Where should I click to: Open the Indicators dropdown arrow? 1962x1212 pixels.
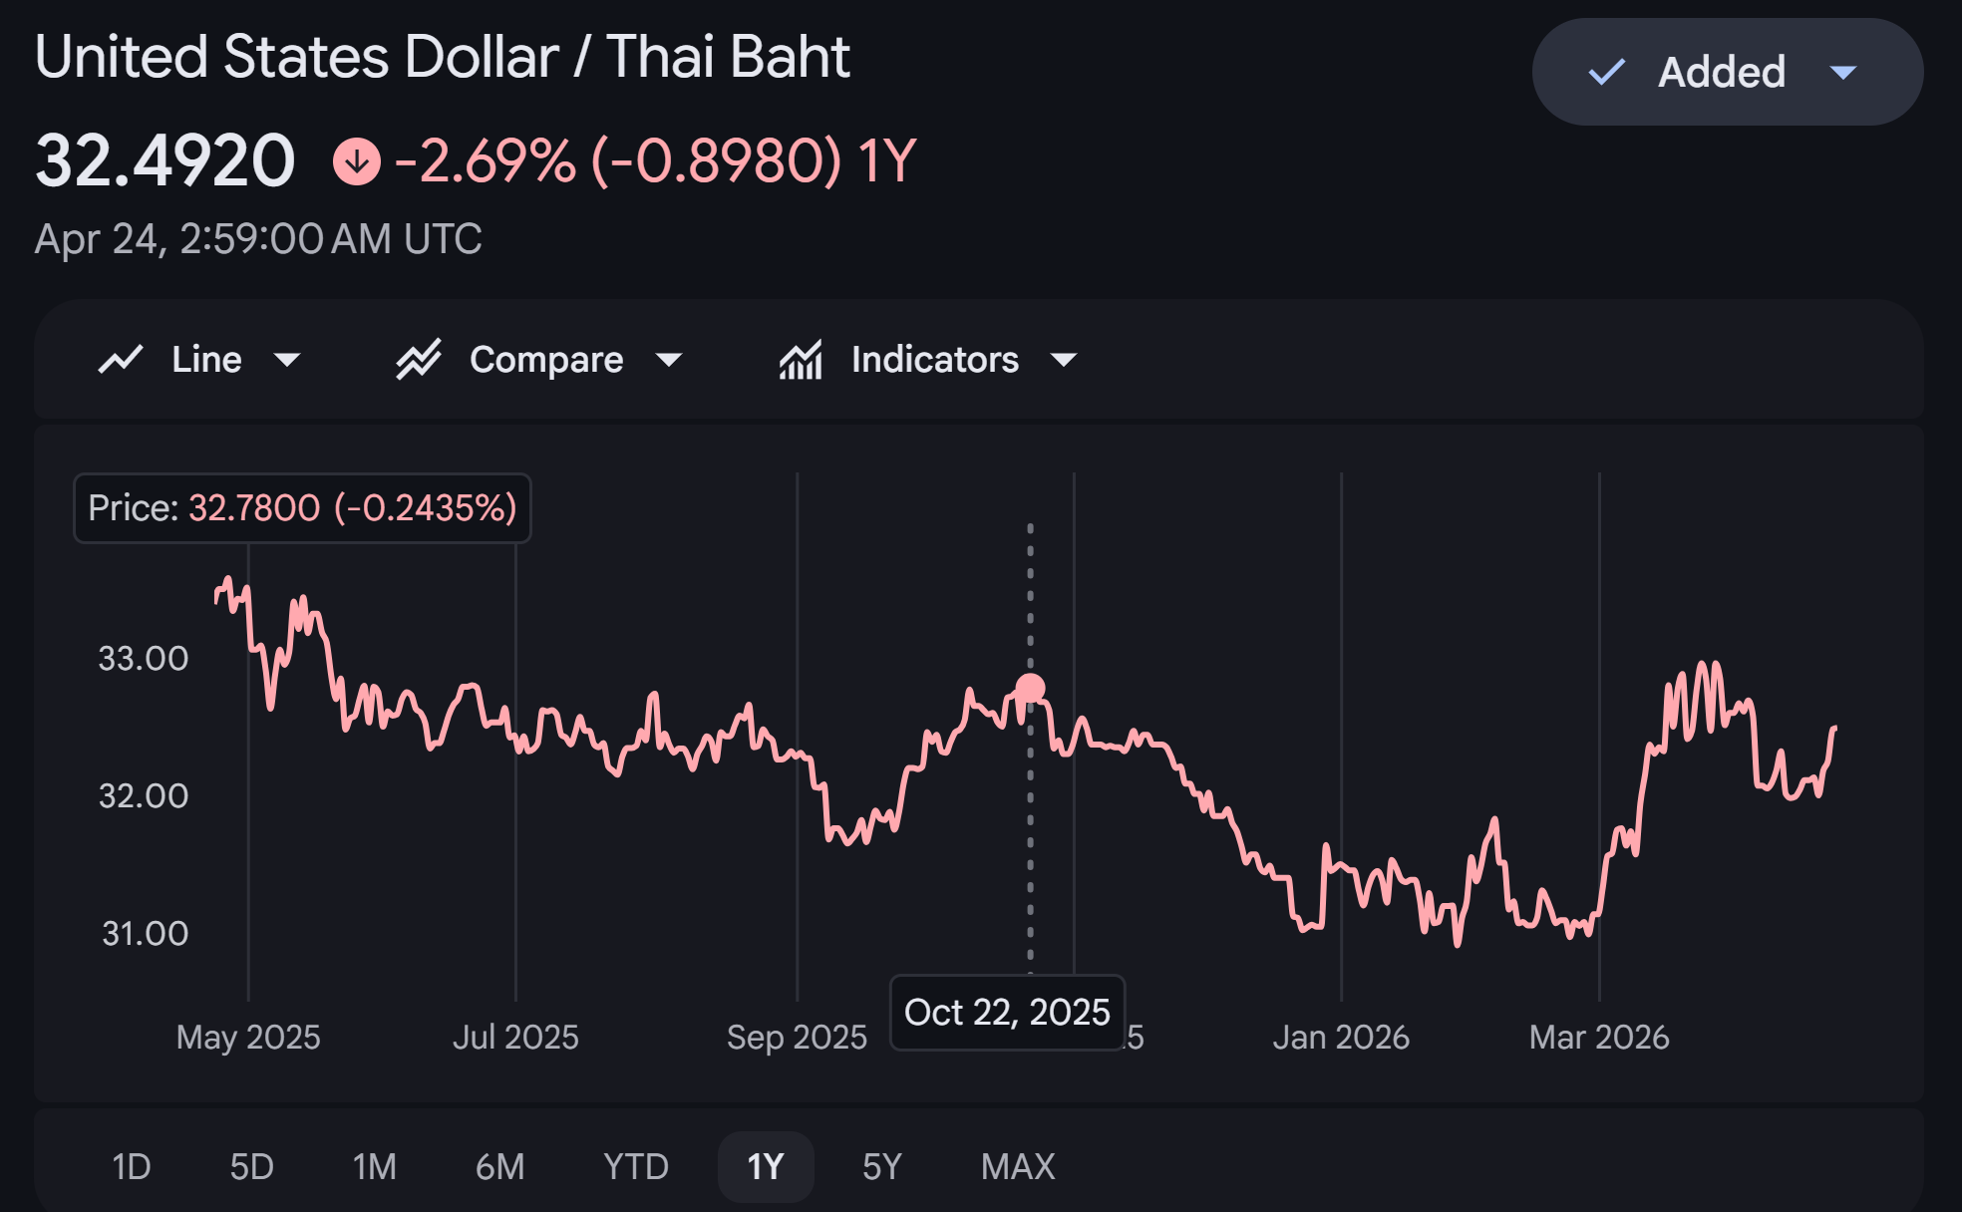(1064, 360)
